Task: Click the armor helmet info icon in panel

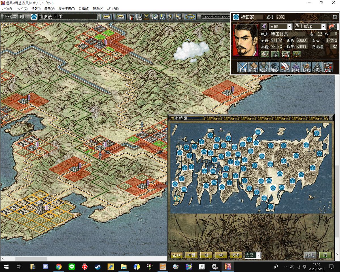Action: click(297, 54)
